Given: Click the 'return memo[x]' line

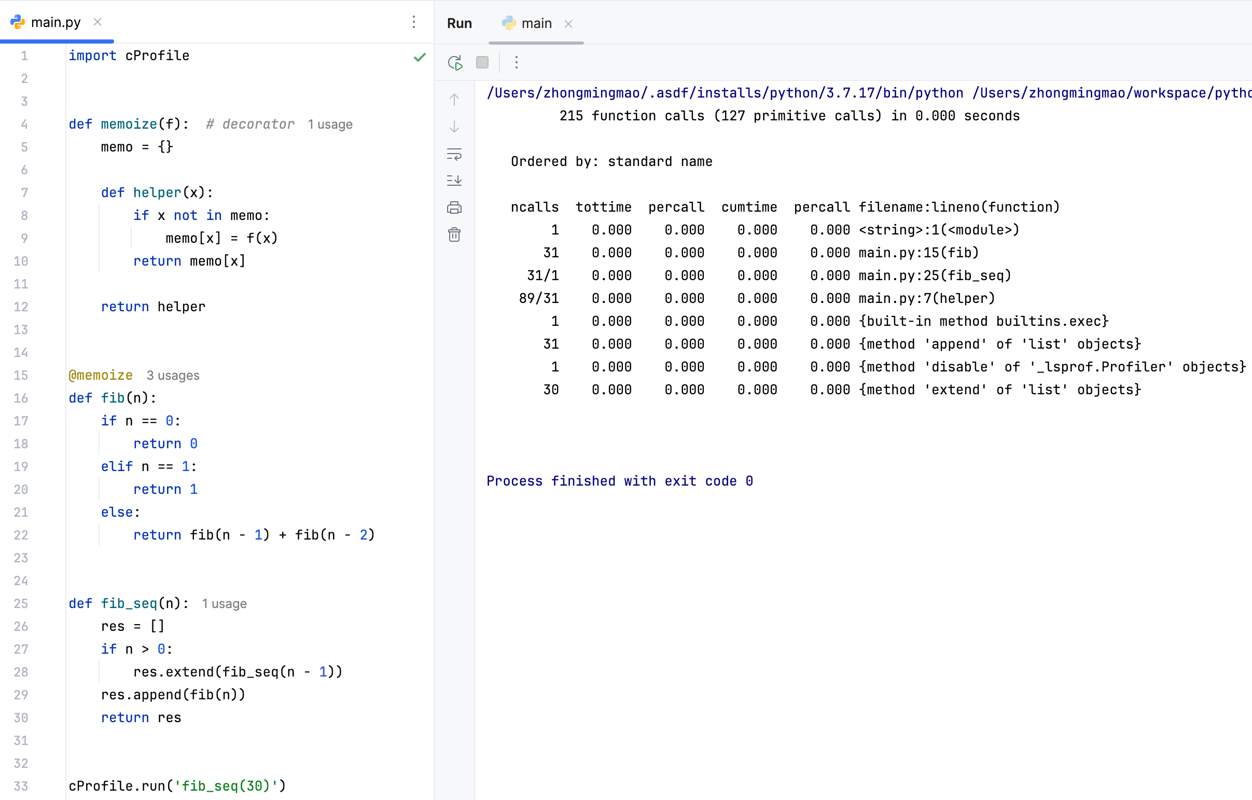Looking at the screenshot, I should coord(189,261).
